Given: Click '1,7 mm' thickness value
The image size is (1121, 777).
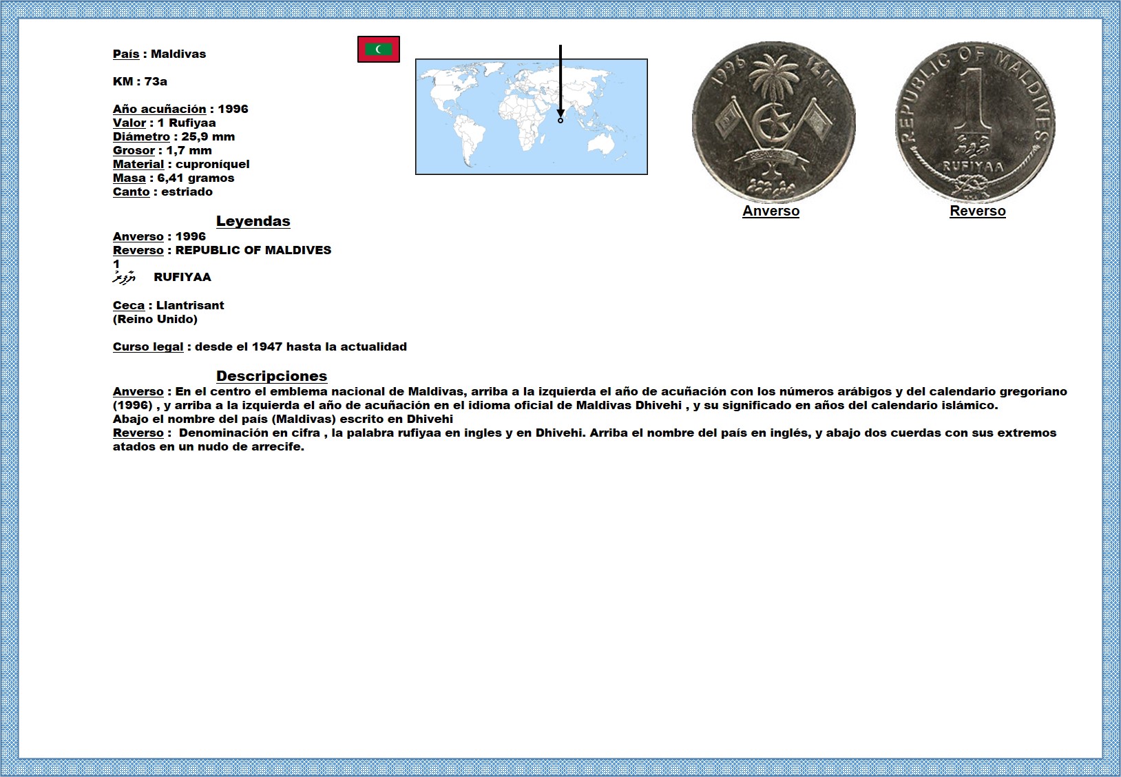Looking at the screenshot, I should click(x=189, y=150).
